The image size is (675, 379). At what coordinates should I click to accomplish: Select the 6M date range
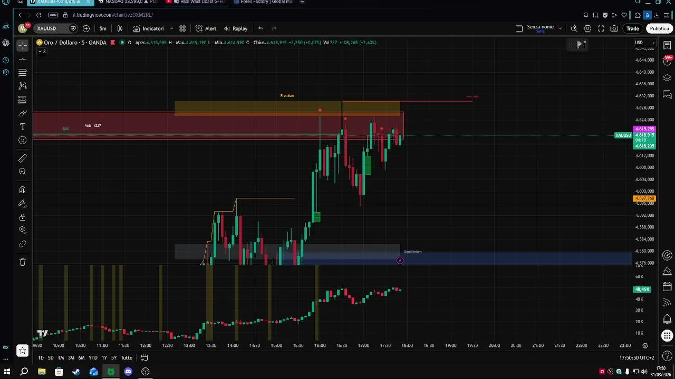point(81,358)
